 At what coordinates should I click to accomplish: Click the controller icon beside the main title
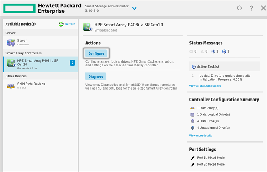pos(88,27)
